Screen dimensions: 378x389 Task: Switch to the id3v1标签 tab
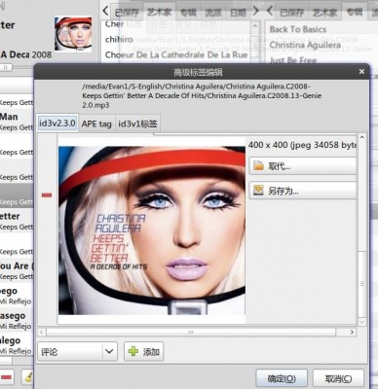[137, 124]
